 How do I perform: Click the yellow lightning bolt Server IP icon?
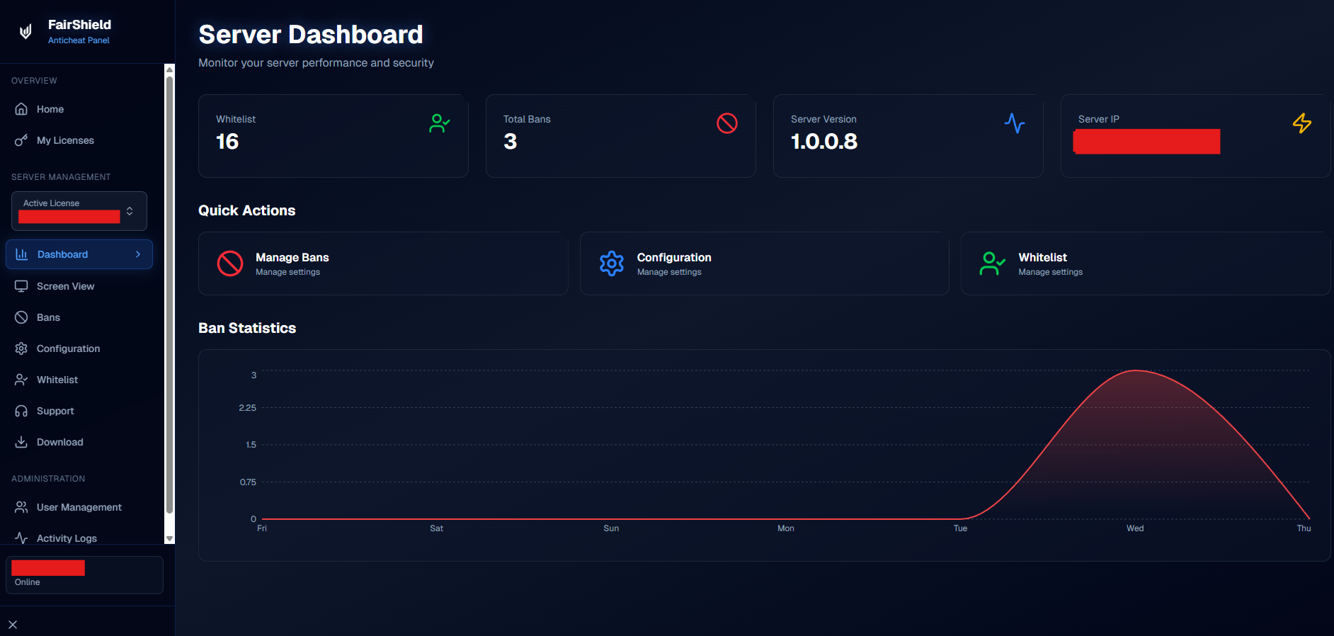1301,123
